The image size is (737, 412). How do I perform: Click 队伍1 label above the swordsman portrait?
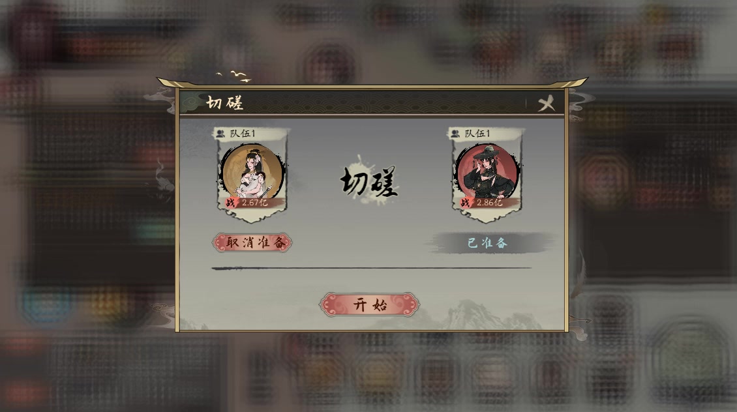tap(477, 134)
